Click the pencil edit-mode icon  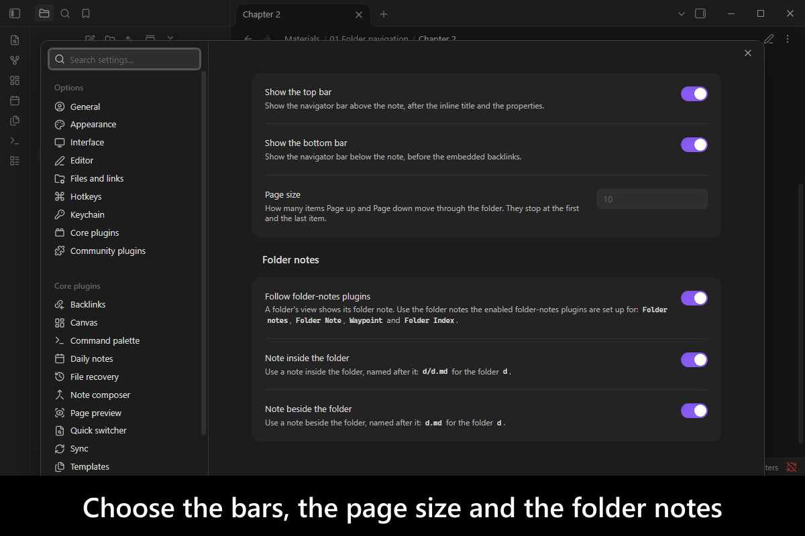(x=769, y=39)
